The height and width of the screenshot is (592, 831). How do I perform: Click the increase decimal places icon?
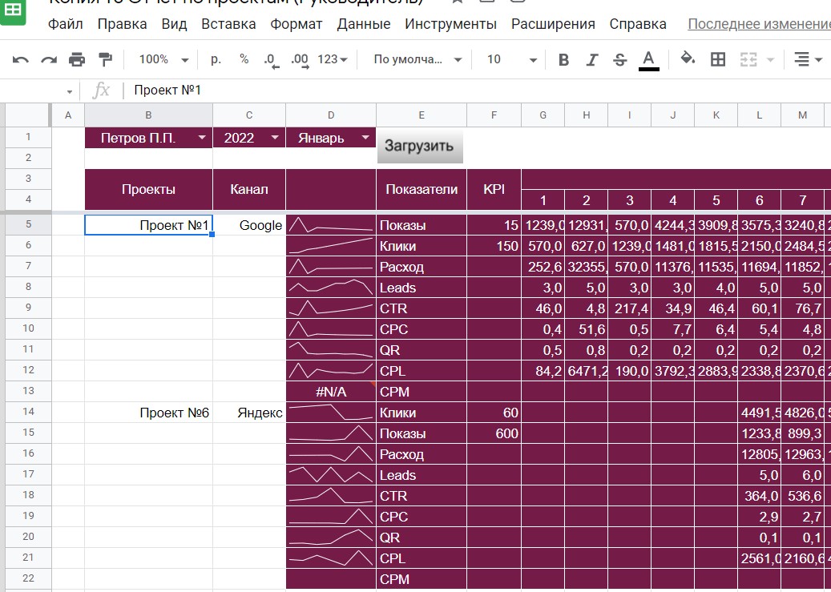click(300, 60)
